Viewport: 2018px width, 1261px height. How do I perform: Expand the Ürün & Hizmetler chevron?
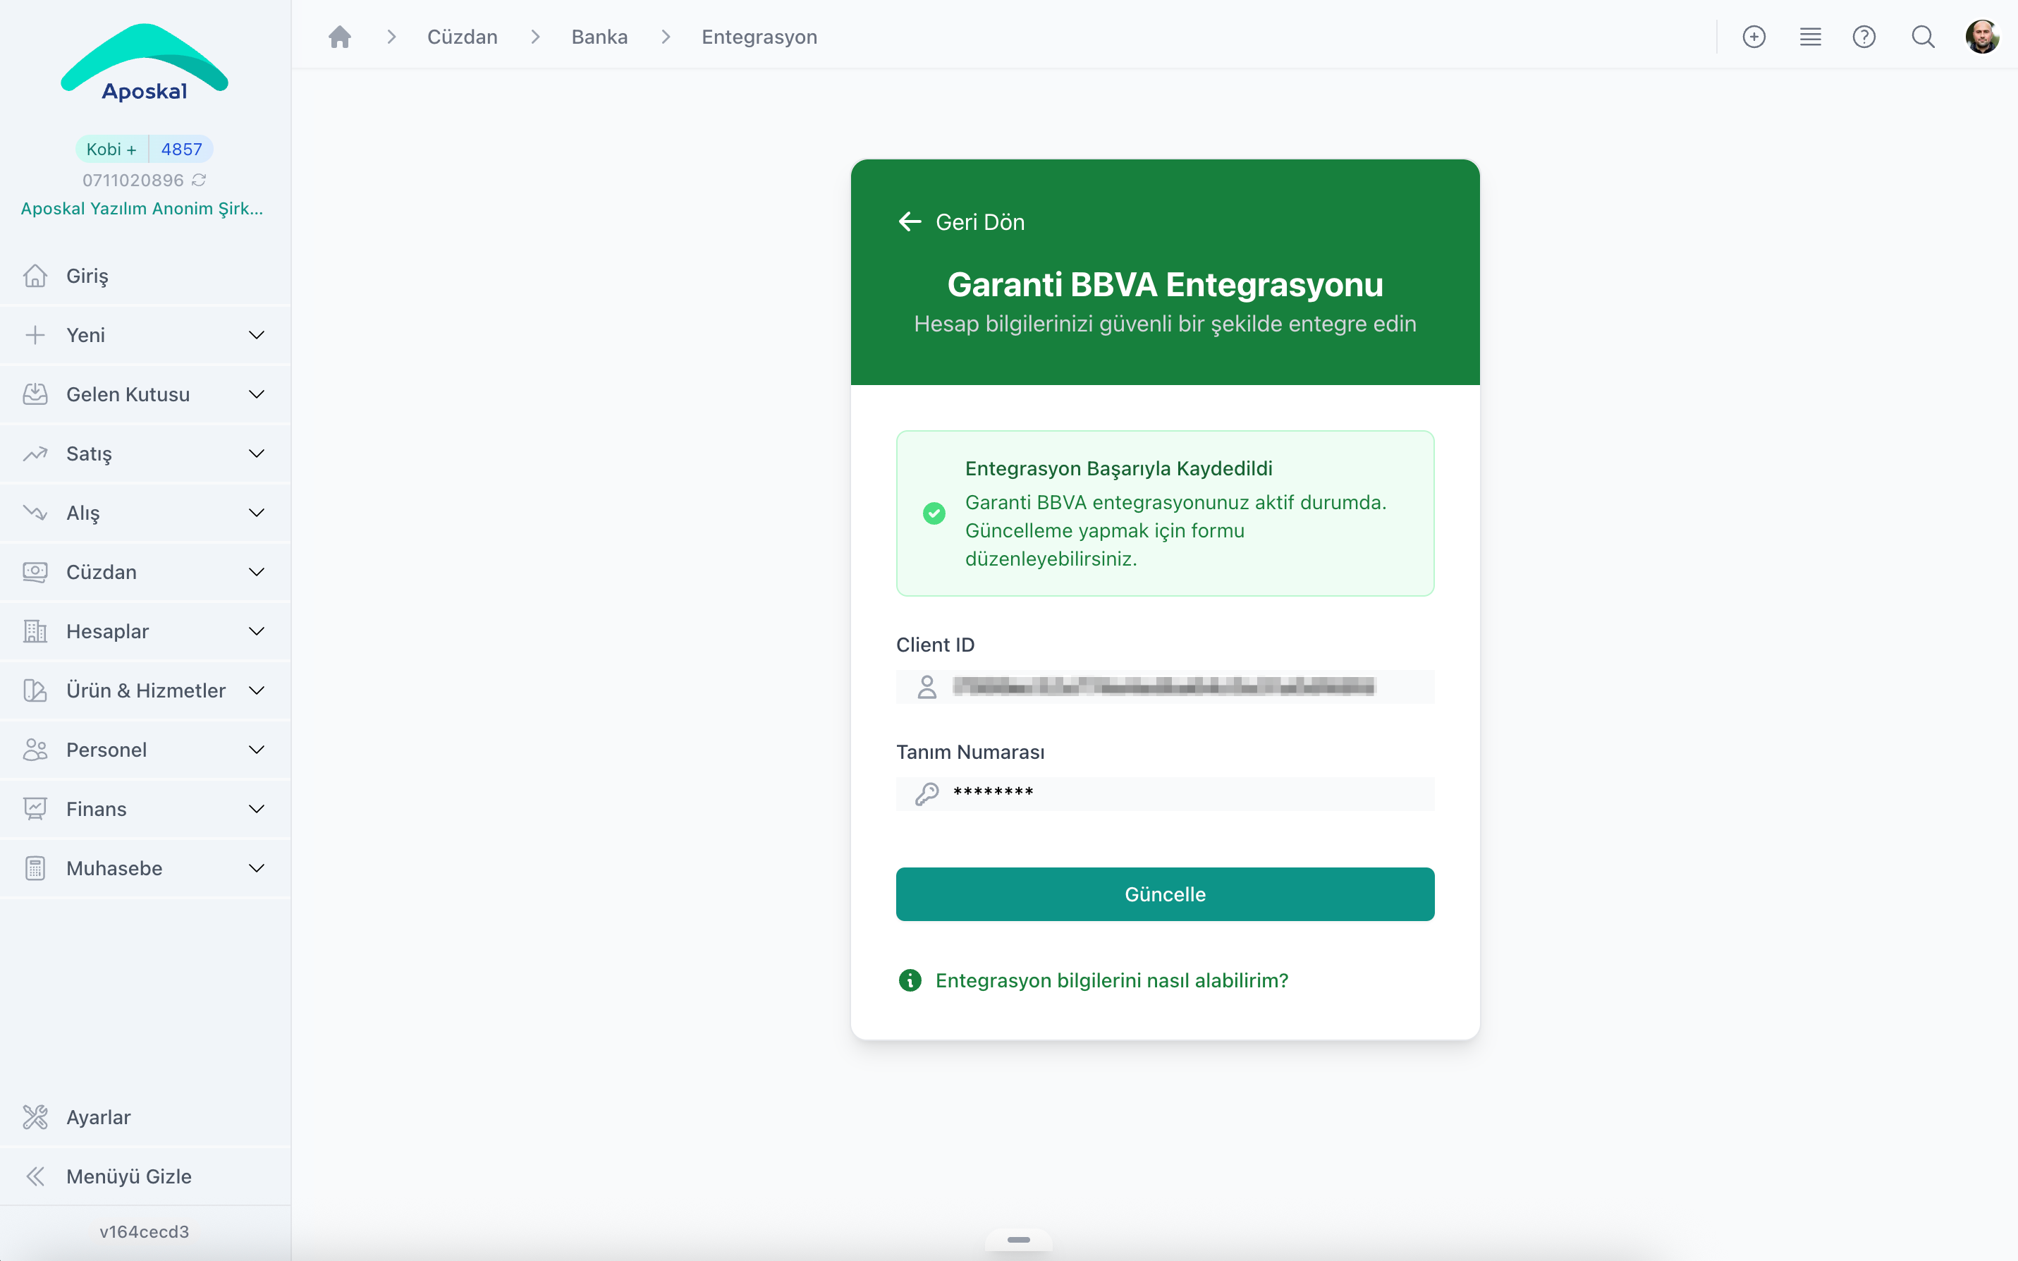pyautogui.click(x=257, y=690)
